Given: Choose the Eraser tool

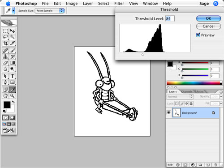Looking at the screenshot, I should [x=5, y=63].
